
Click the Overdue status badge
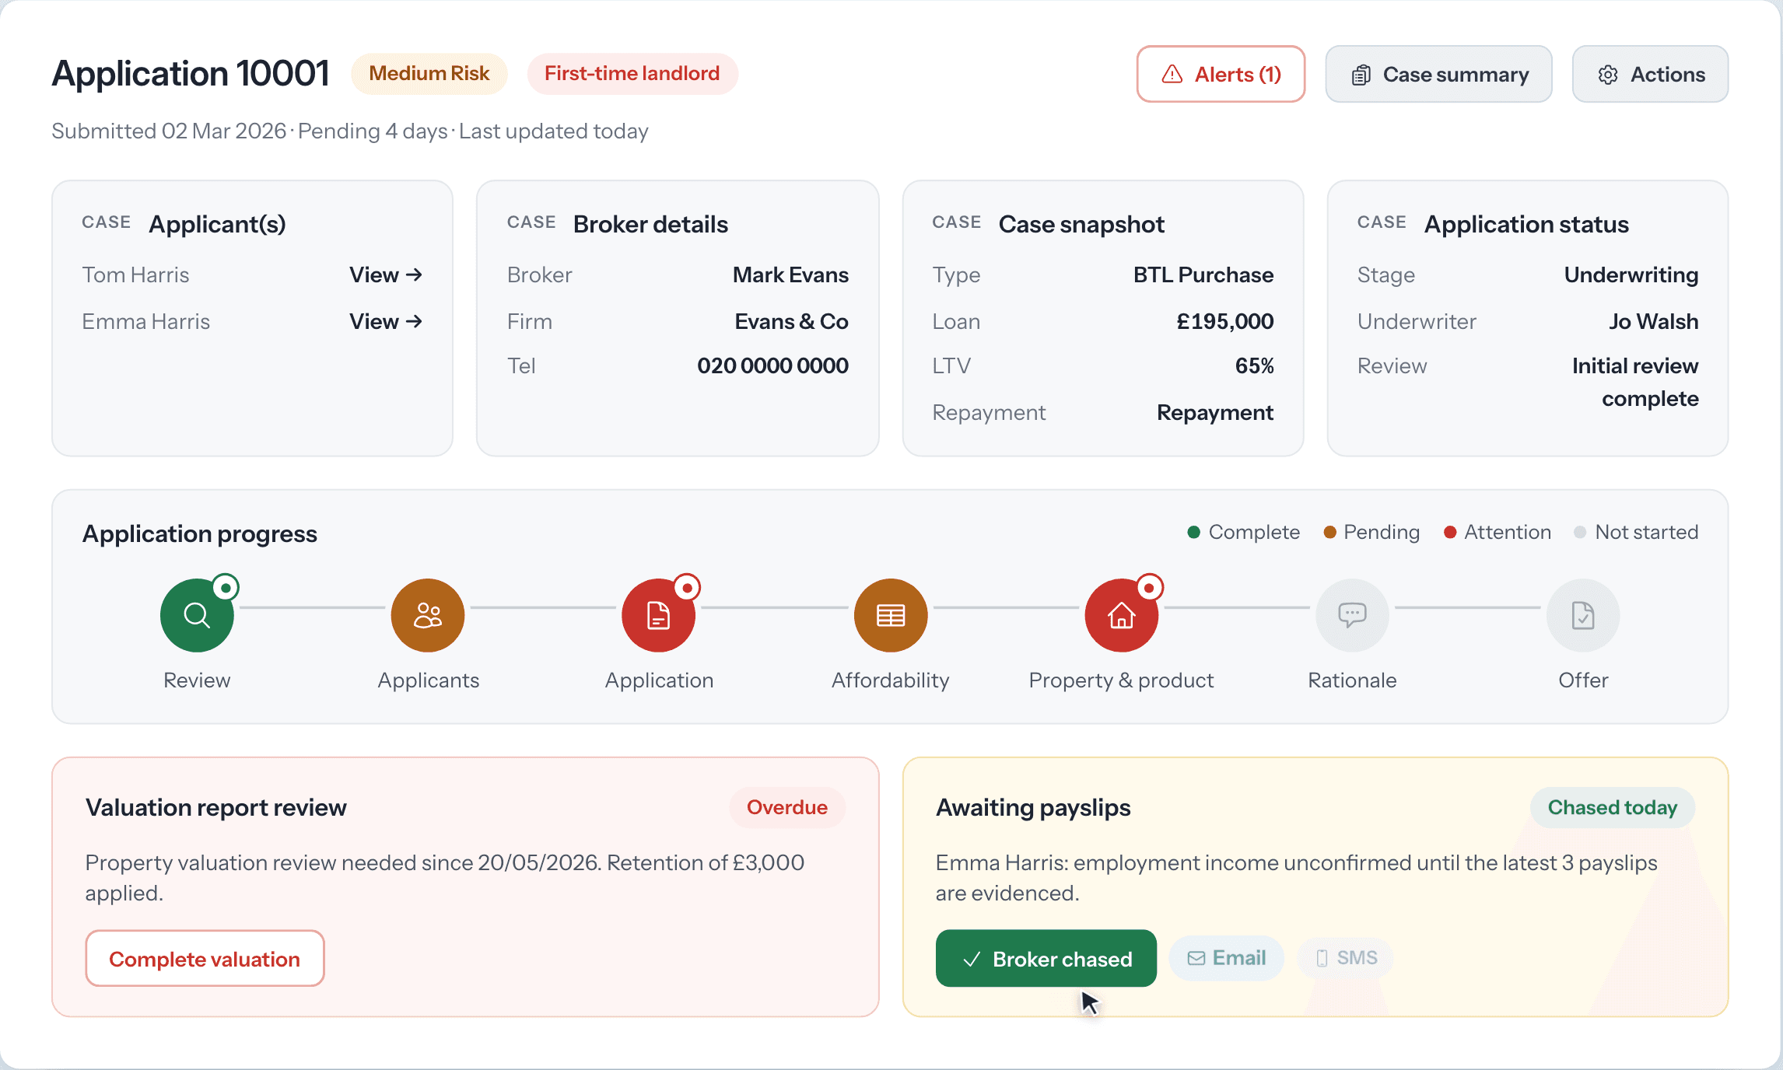786,807
